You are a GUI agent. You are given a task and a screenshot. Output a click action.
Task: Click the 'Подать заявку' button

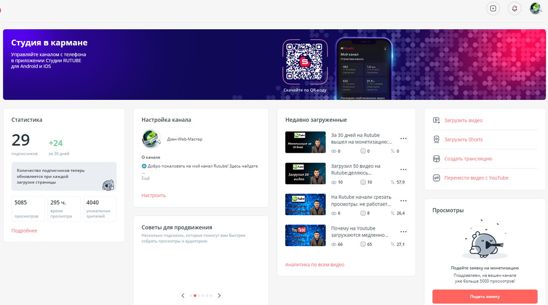(485, 297)
